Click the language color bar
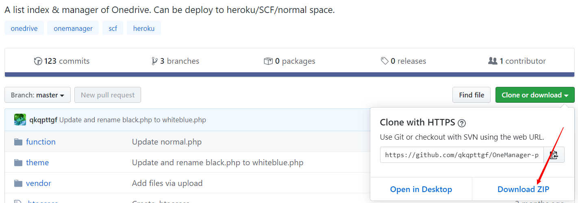Viewport: 578px width, 203px height. (x=289, y=75)
